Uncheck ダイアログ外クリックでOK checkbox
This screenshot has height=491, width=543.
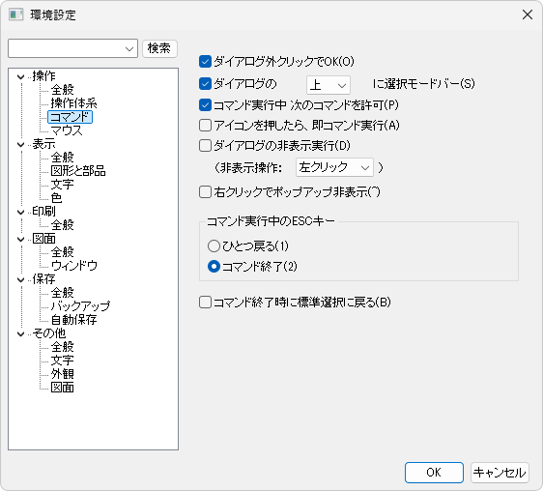click(205, 62)
